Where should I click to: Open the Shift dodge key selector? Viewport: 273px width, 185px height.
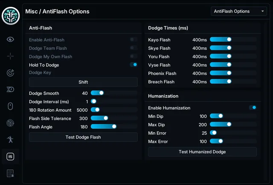(83, 82)
